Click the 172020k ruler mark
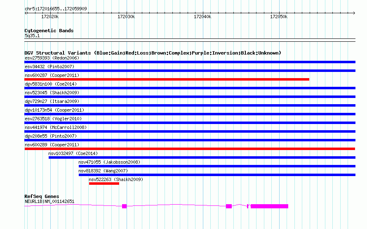This screenshot has width=367, height=229. 50,17
